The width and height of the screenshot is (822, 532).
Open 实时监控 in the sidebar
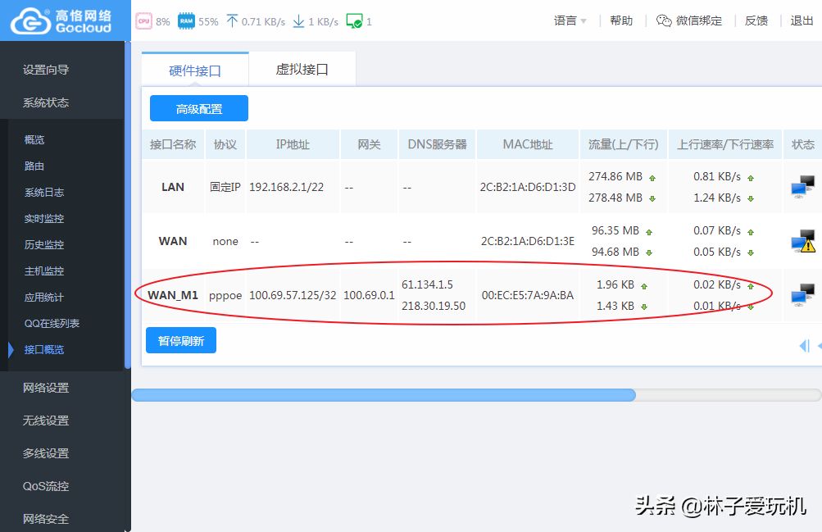(44, 219)
